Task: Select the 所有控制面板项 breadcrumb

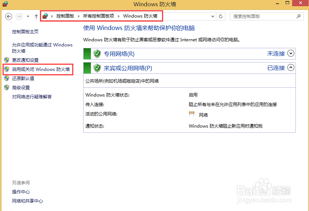Action: click(99, 16)
